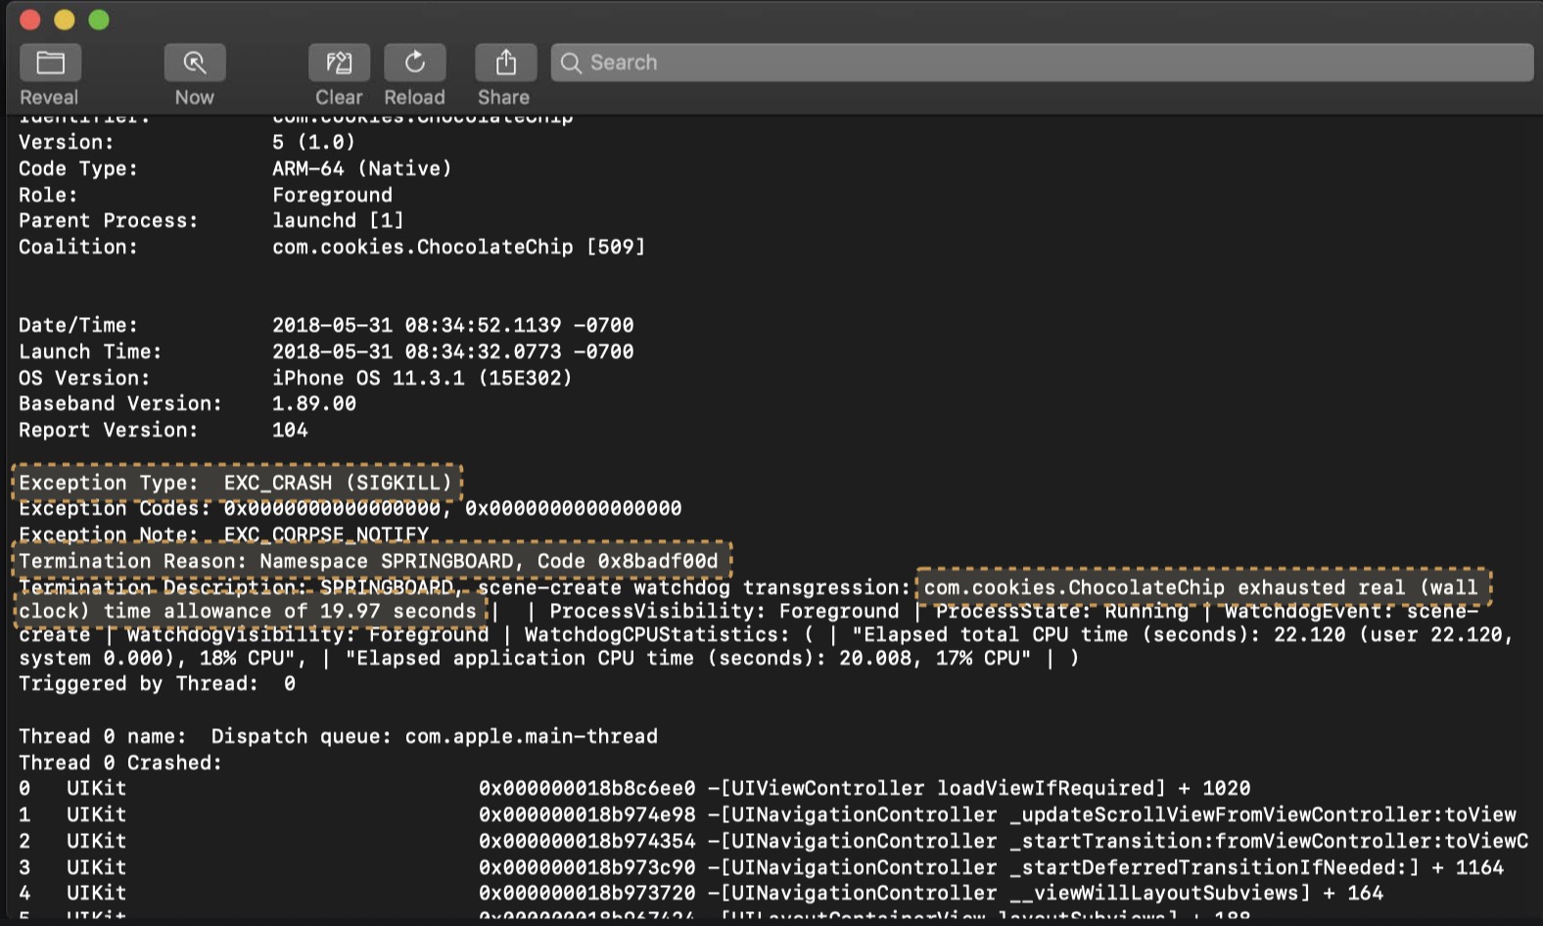Click address 0x000000018b973720 in frame 4
The width and height of the screenshot is (1543, 926).
pos(586,893)
